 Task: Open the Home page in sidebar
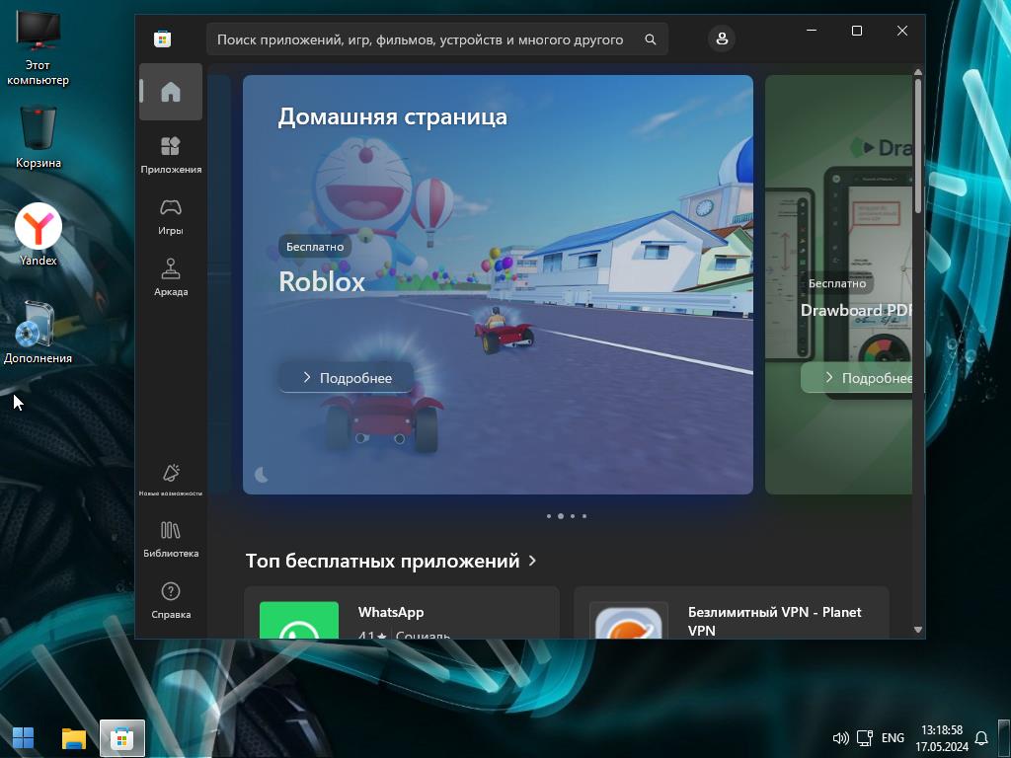point(171,92)
